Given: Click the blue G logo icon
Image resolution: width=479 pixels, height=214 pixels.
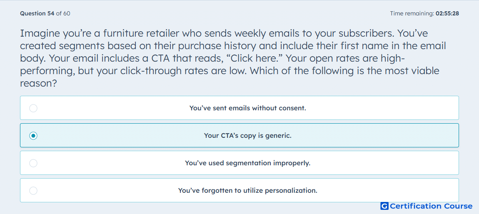Looking at the screenshot, I should (384, 206).
